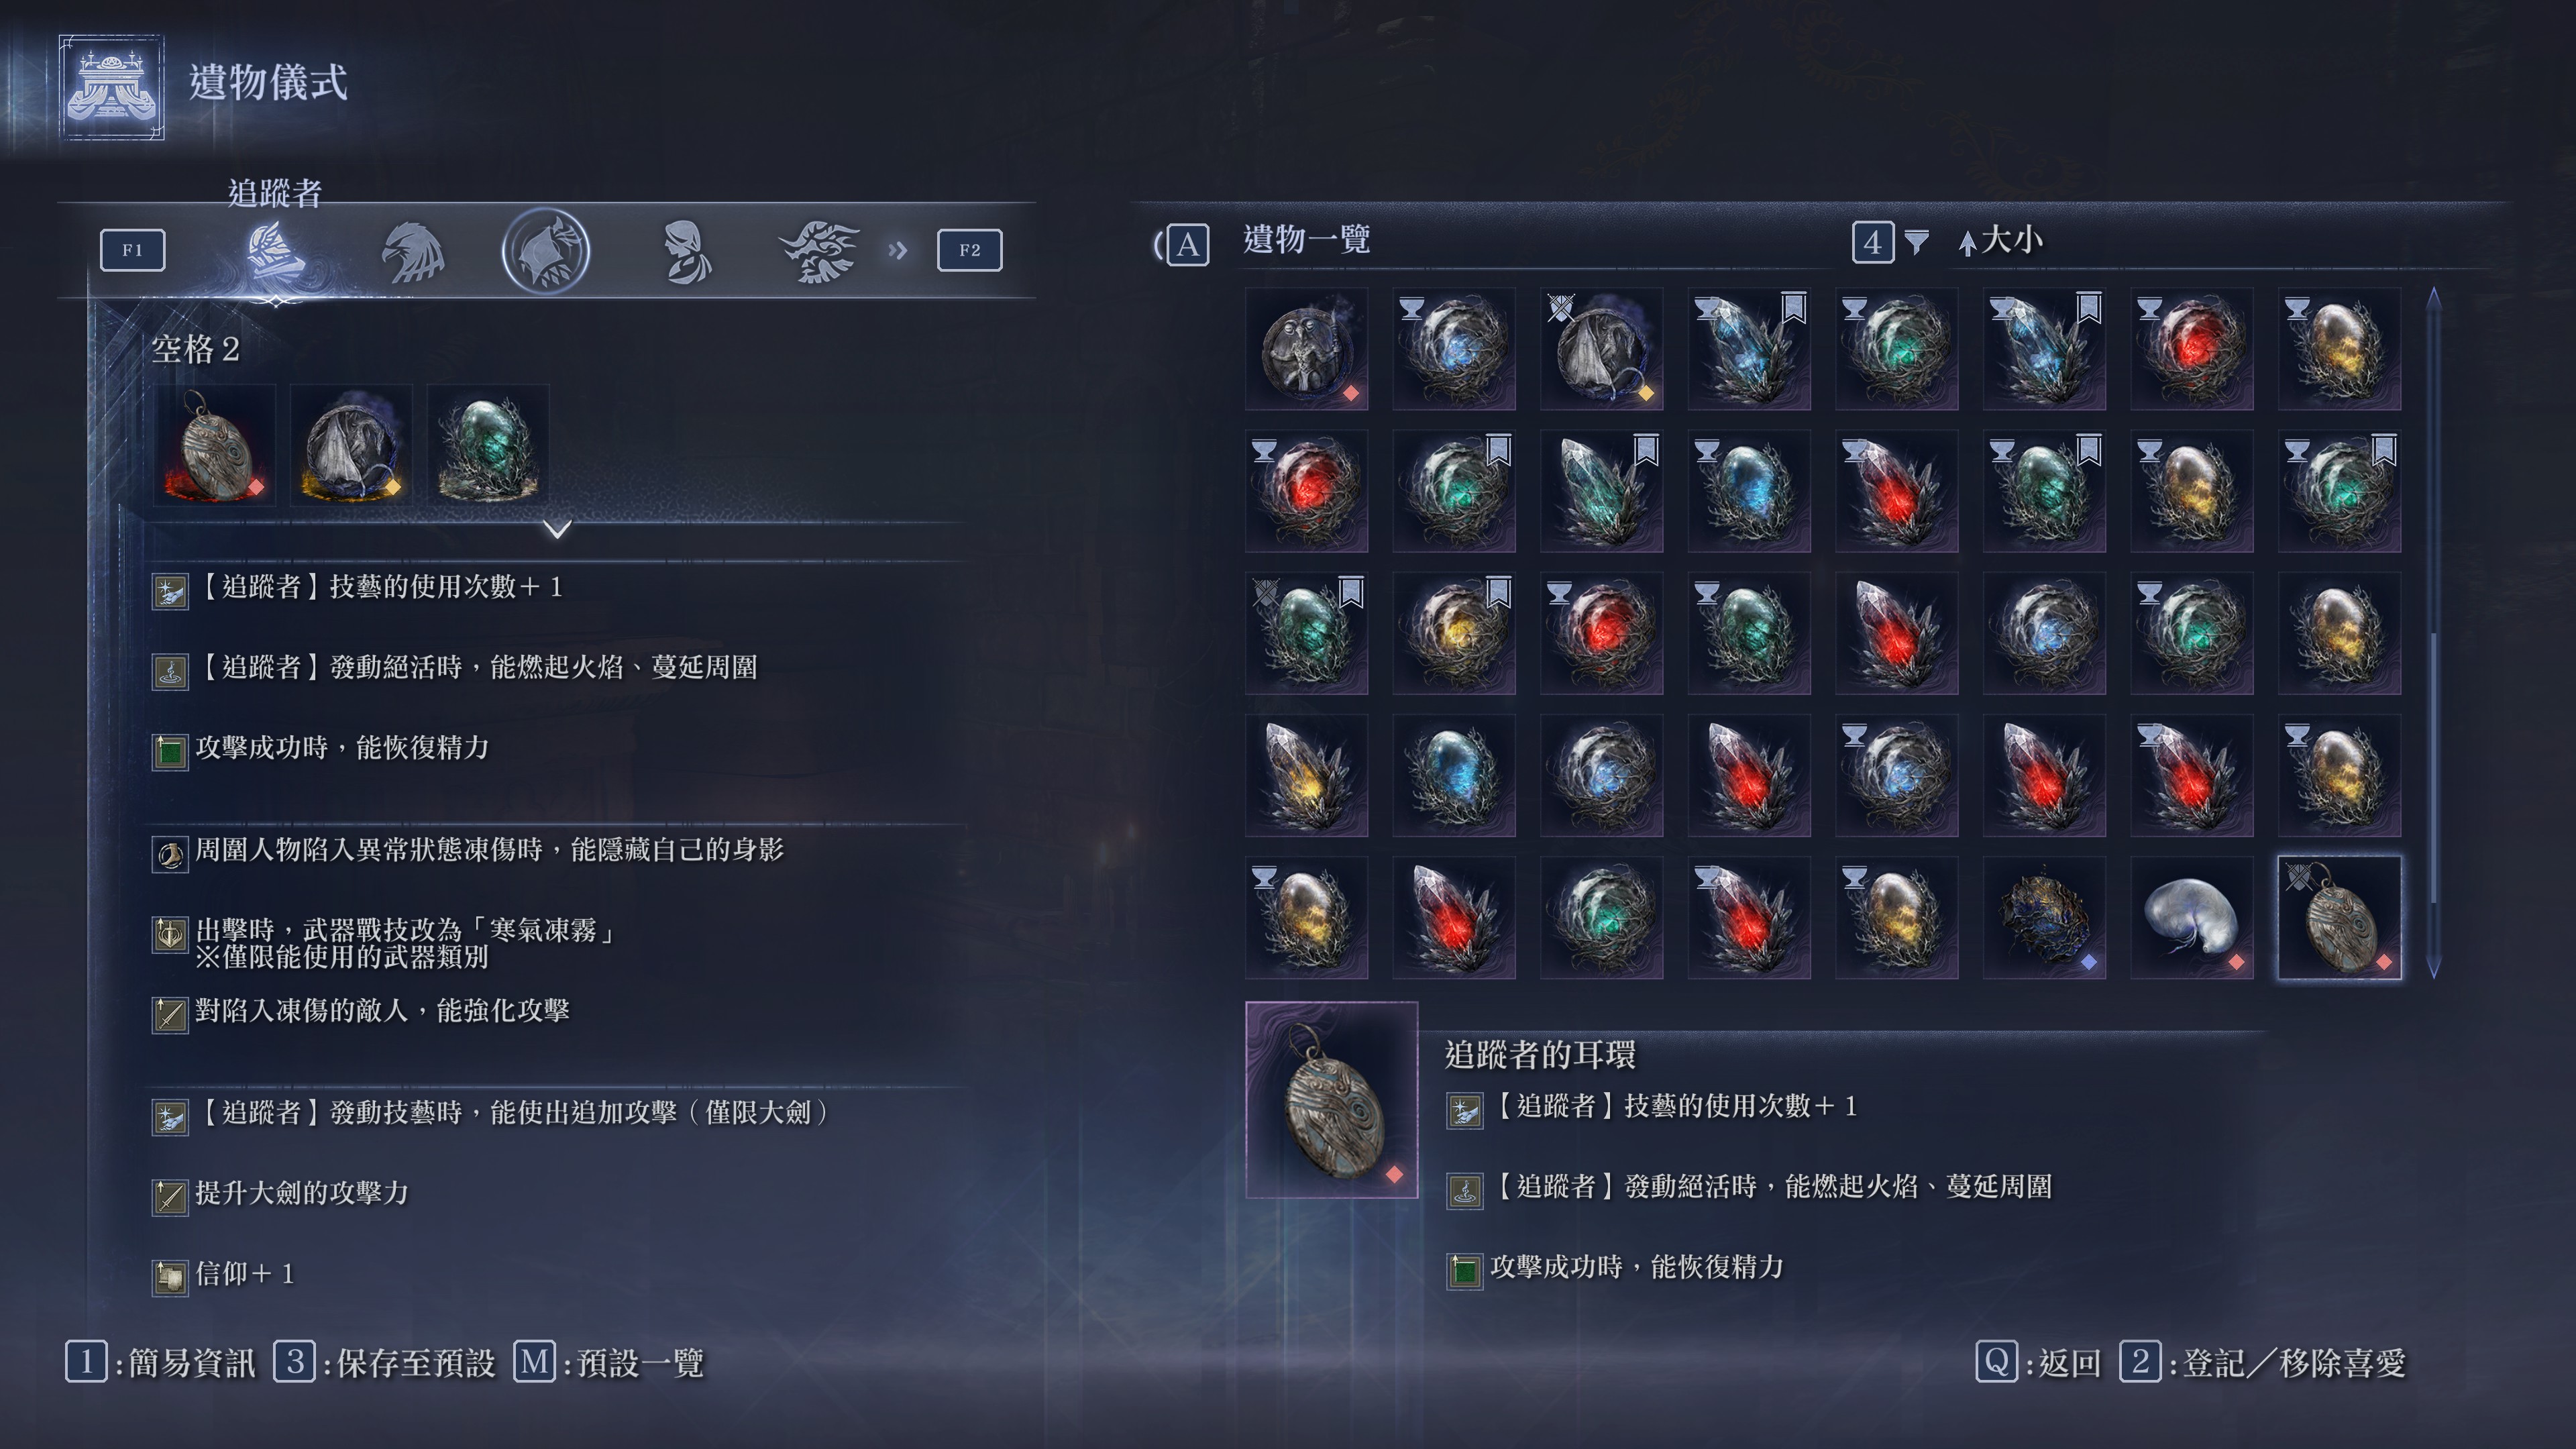Screen dimensions: 2576x1449
Task: Expand the chevron below relic slots
Action: 558,528
